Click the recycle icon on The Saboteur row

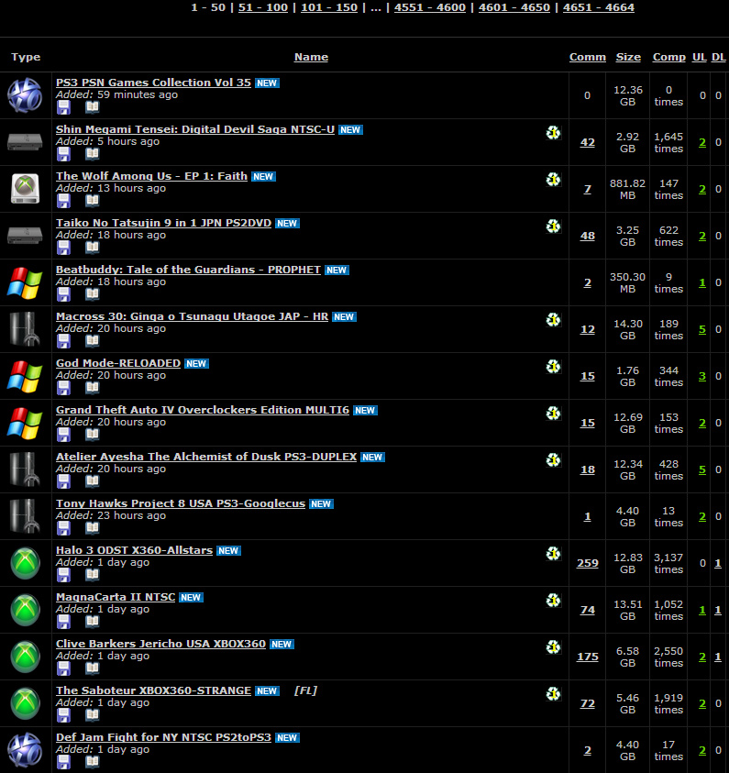pyautogui.click(x=553, y=693)
